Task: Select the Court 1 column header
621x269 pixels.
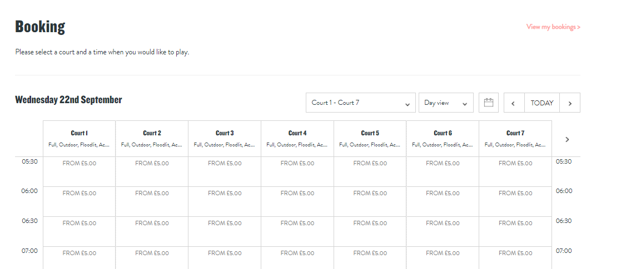Action: click(79, 138)
